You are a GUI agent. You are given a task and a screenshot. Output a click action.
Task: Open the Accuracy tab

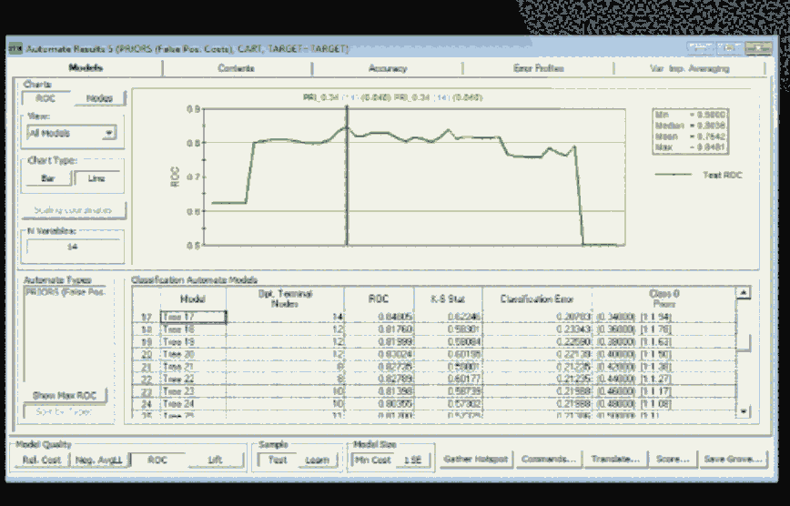388,68
